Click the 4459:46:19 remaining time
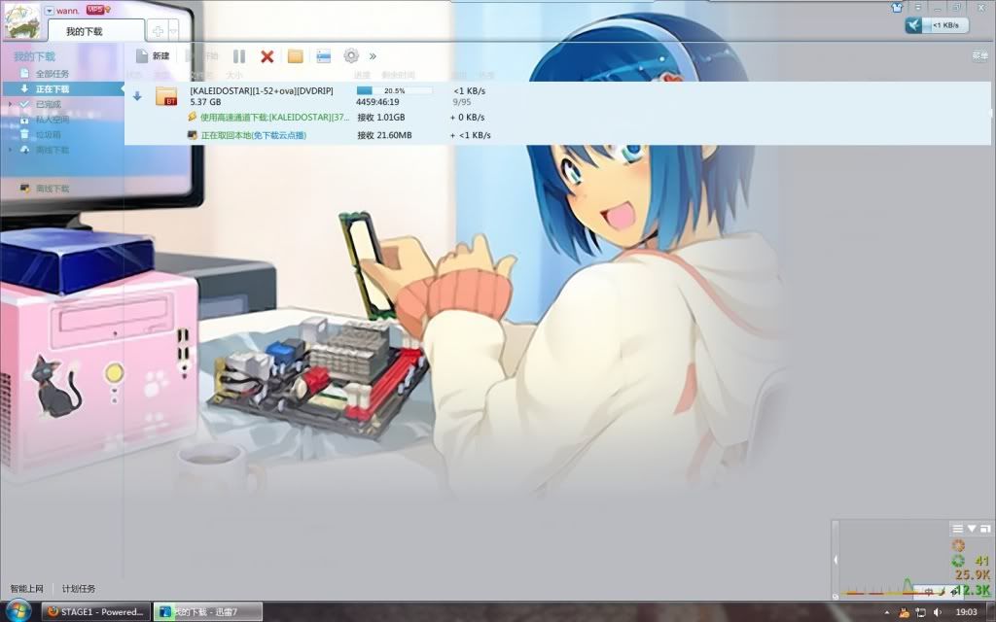 coord(377,101)
